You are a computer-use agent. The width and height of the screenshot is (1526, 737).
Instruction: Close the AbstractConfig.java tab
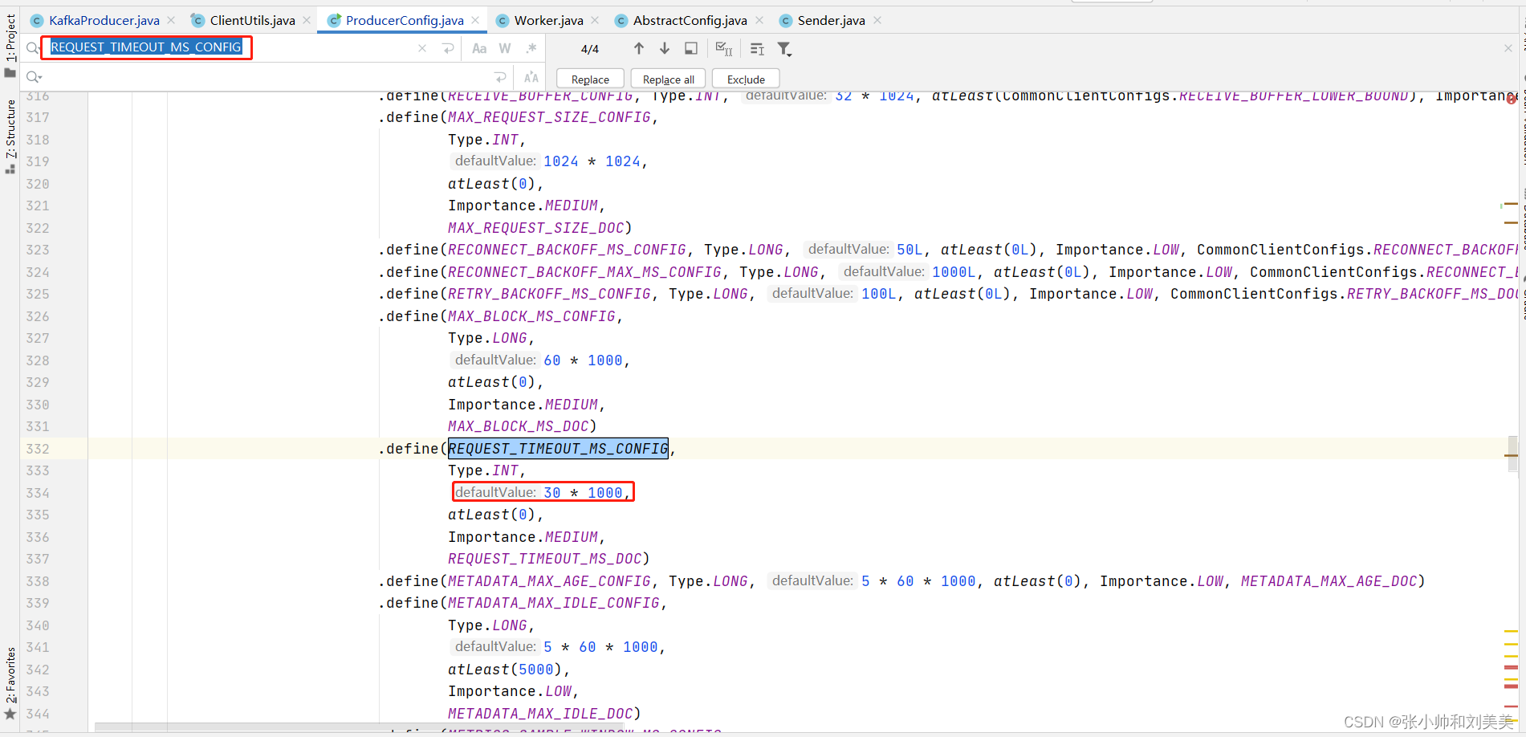759,20
